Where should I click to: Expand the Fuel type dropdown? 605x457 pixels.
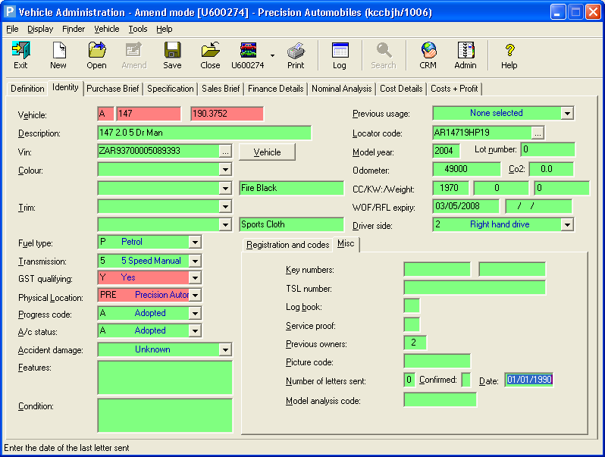195,242
